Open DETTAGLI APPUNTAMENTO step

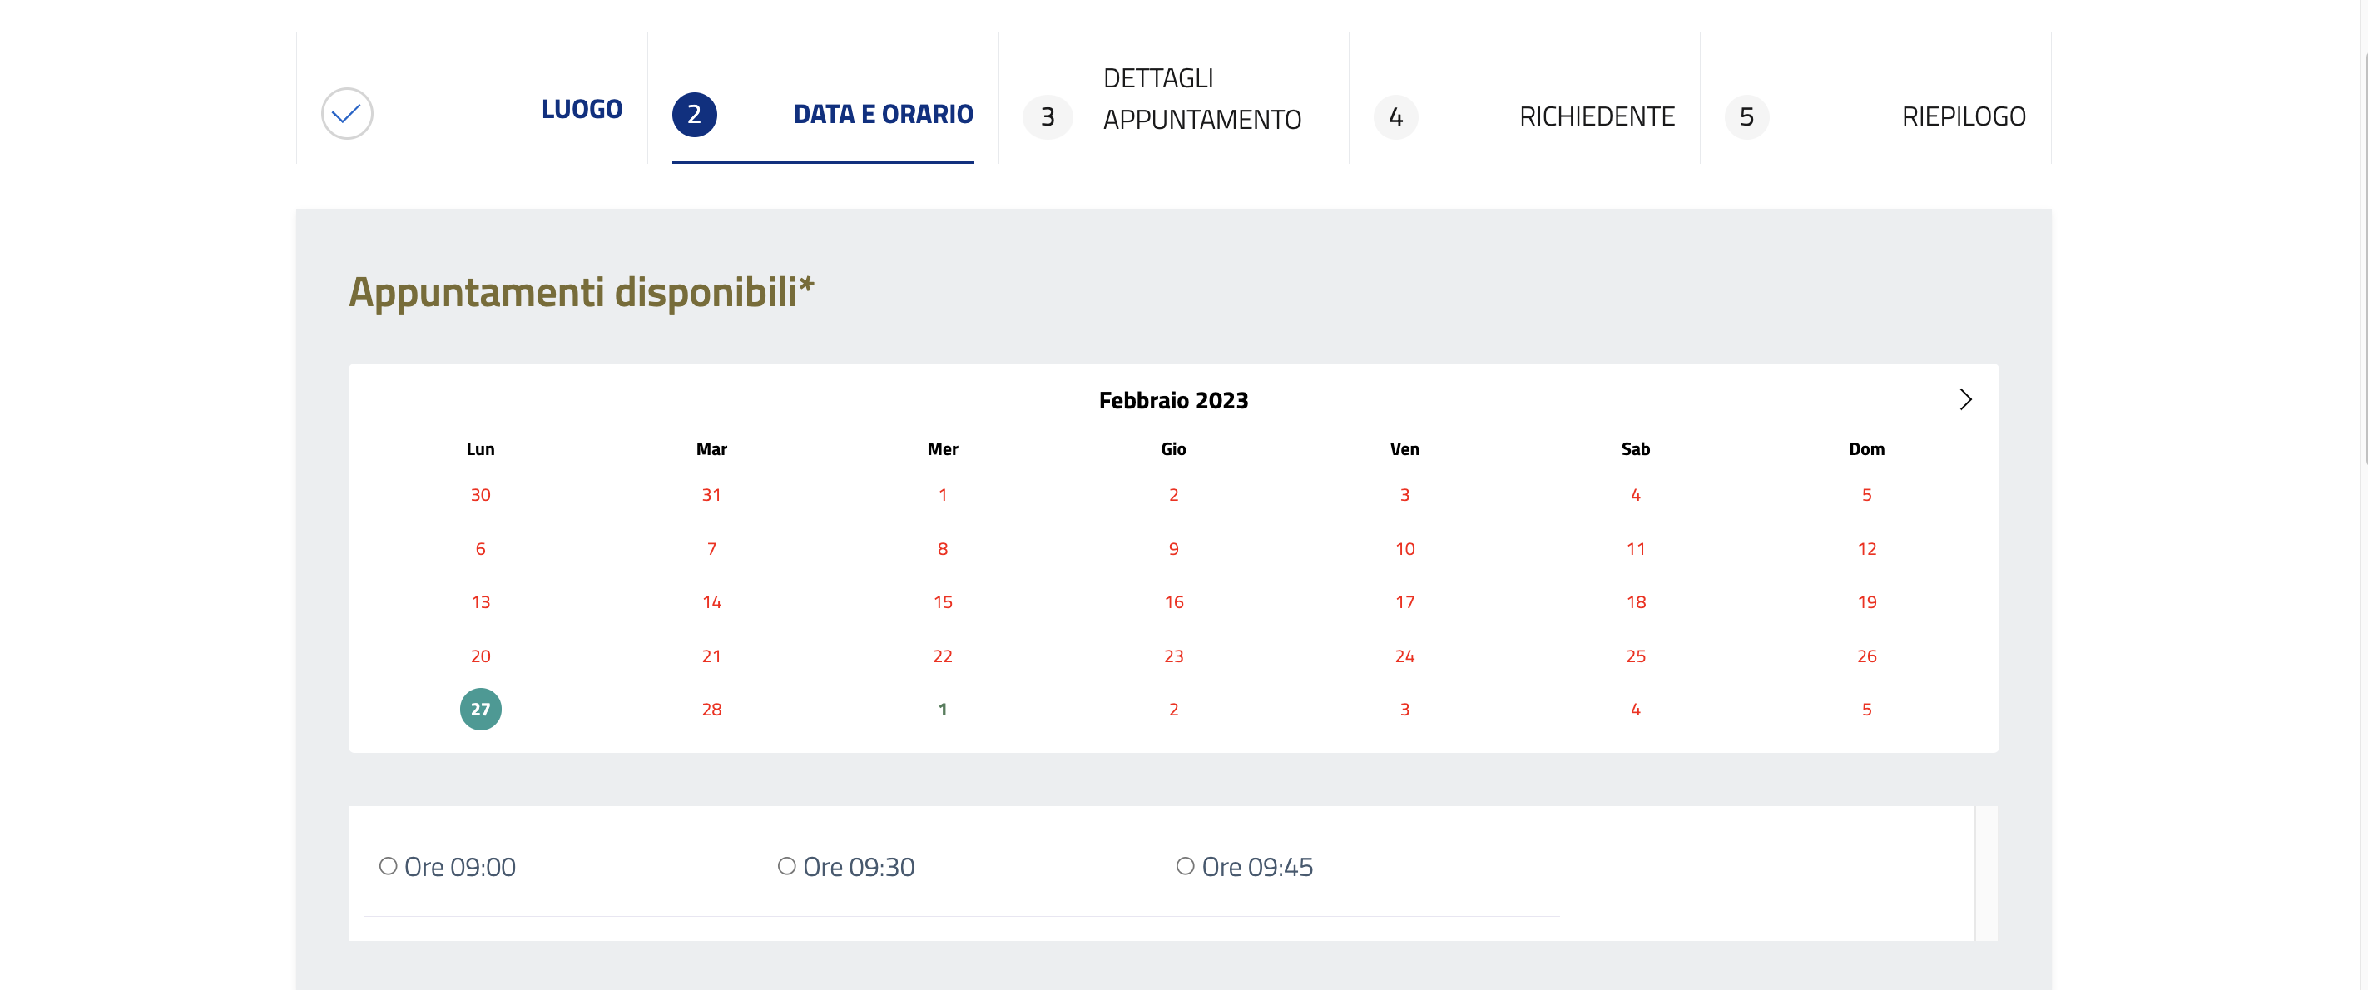[x=1201, y=98]
